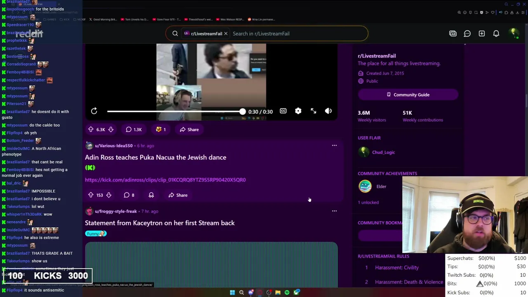Open the post titled Adin Ross teaches Puka Nacua

pyautogui.click(x=156, y=157)
